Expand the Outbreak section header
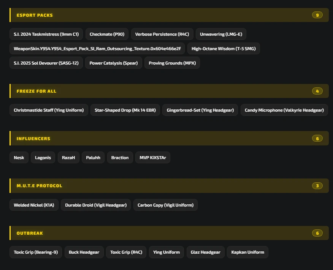Screen dimensions: 333x270 169,233
